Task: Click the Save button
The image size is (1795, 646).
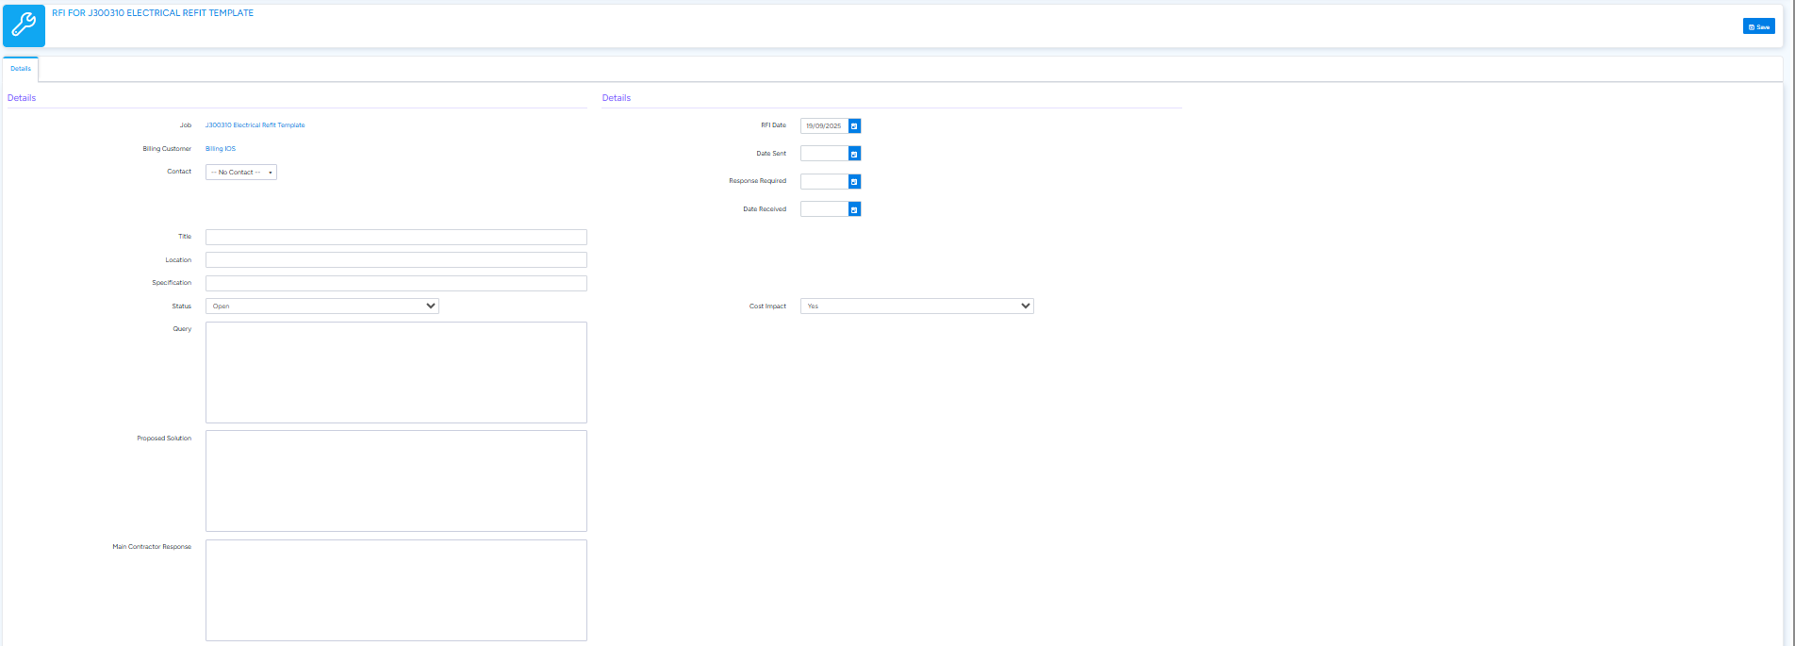Action: pos(1758,26)
